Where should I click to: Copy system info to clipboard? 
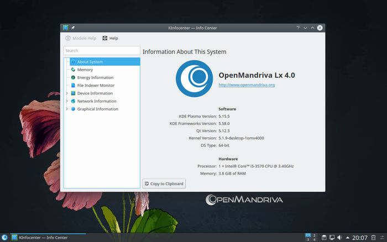coord(164,183)
